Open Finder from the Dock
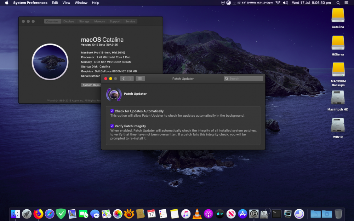The image size is (354, 221). pyautogui.click(x=15, y=214)
